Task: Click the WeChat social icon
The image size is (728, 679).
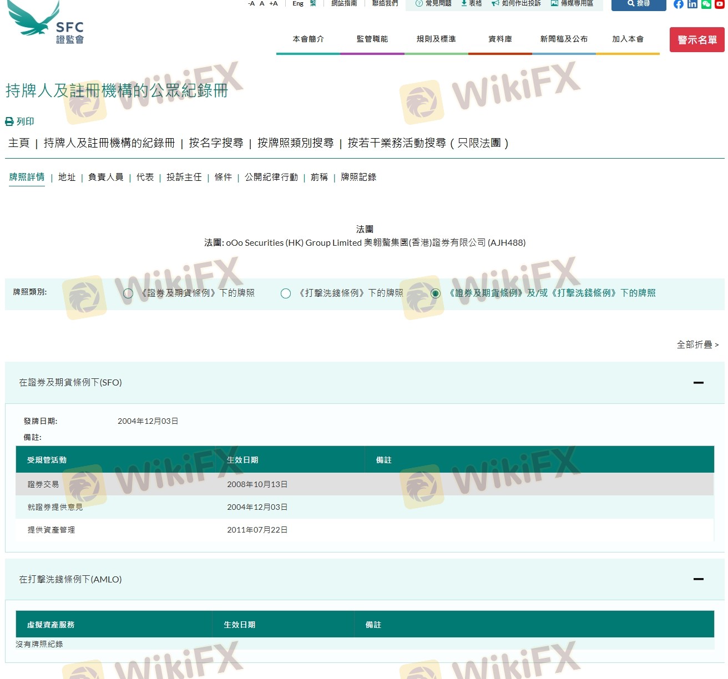Action: click(x=706, y=4)
